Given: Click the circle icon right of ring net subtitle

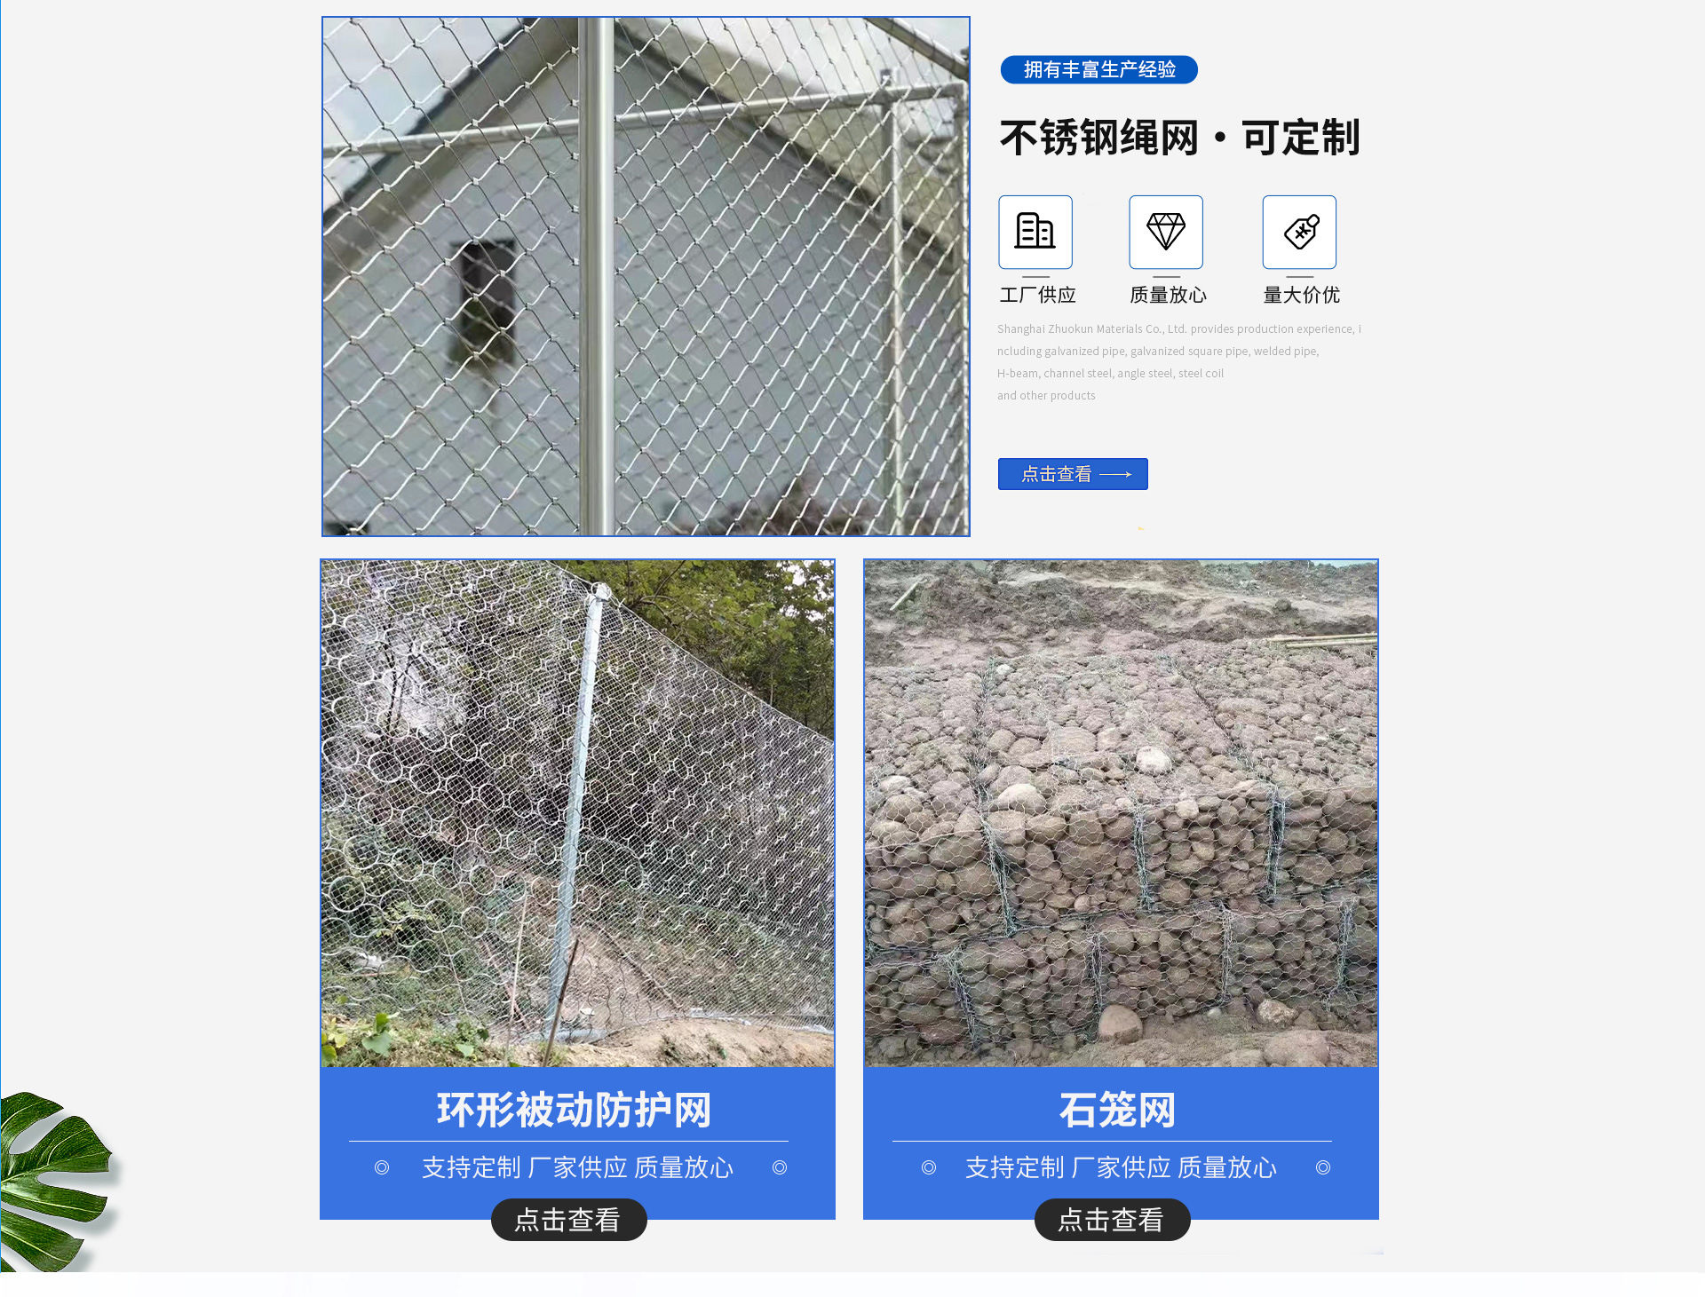Looking at the screenshot, I should [x=780, y=1167].
